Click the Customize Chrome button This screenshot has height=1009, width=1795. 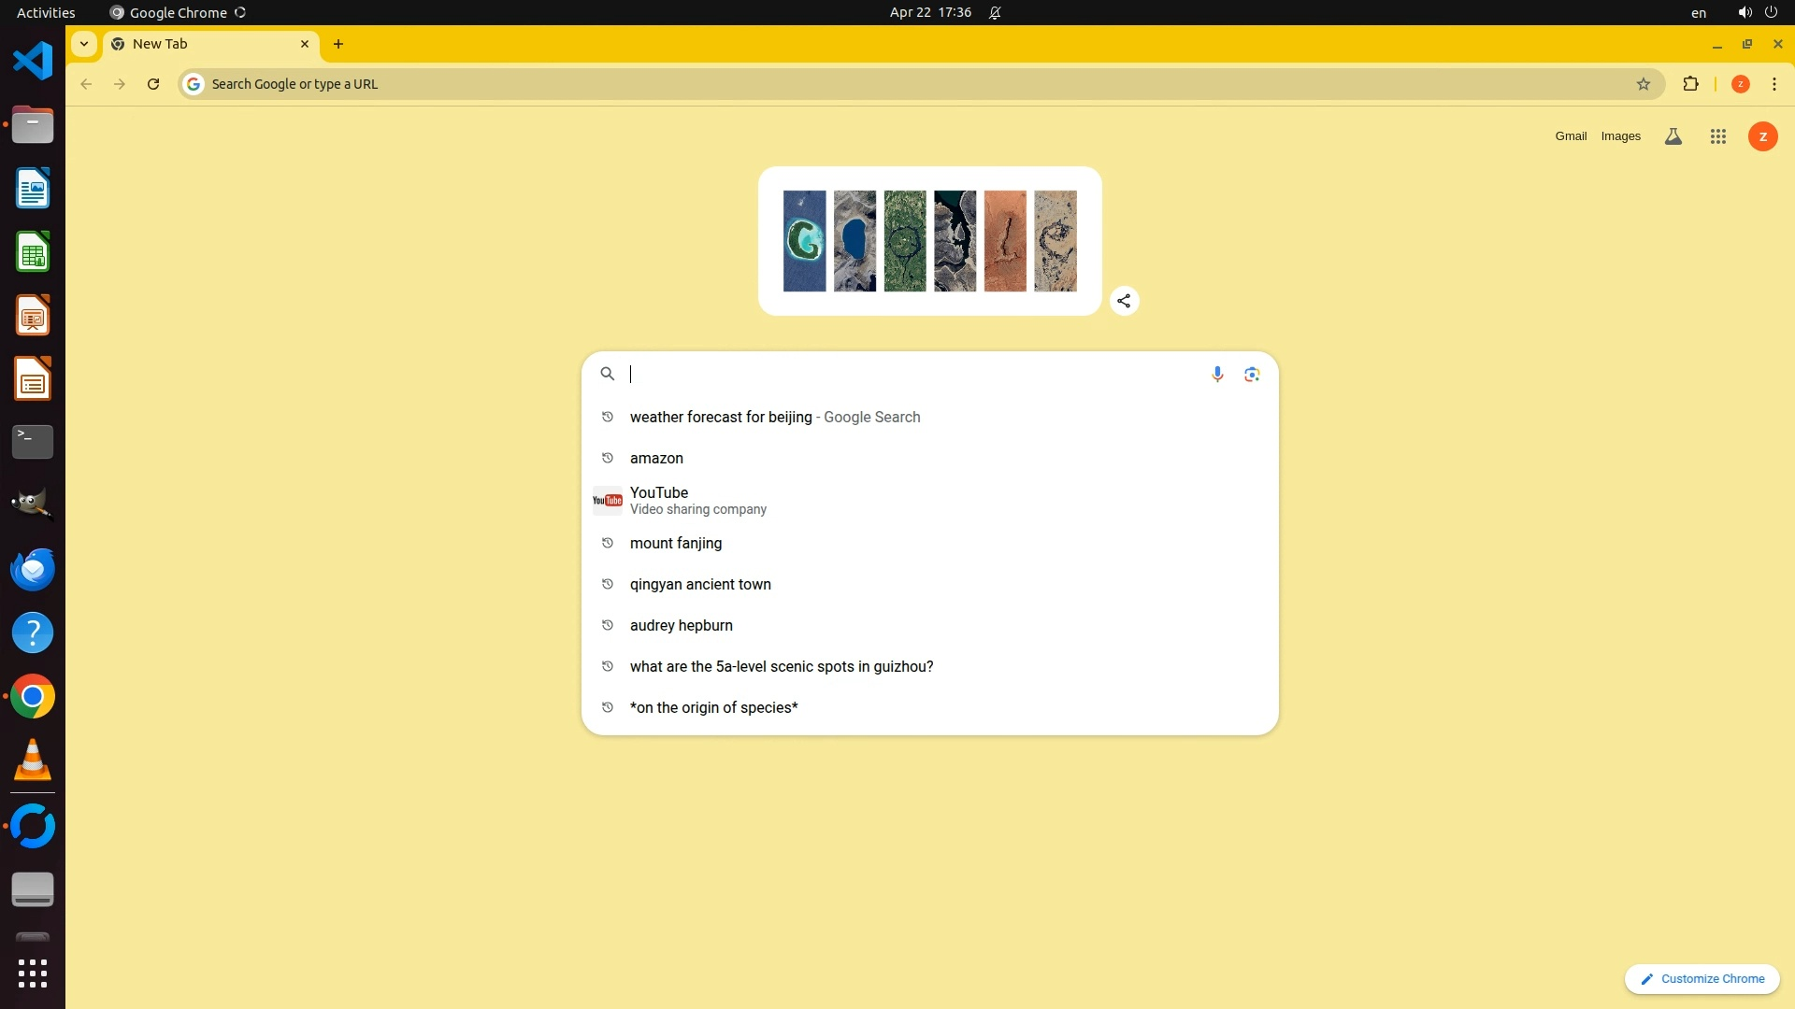(x=1702, y=979)
